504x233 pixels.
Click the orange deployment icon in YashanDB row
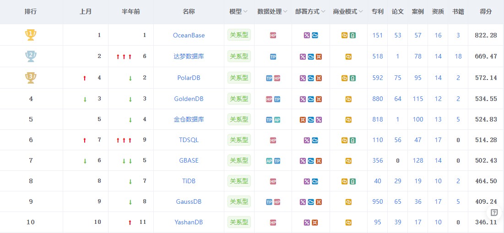click(315, 222)
